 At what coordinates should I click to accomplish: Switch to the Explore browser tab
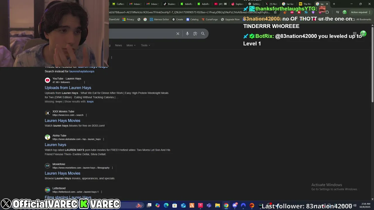coord(237,4)
